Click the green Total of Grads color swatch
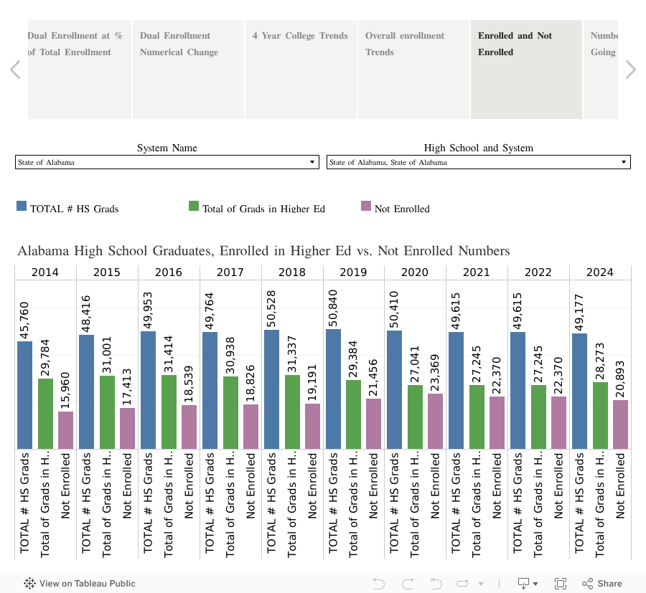This screenshot has height=593, width=646. pyautogui.click(x=193, y=206)
